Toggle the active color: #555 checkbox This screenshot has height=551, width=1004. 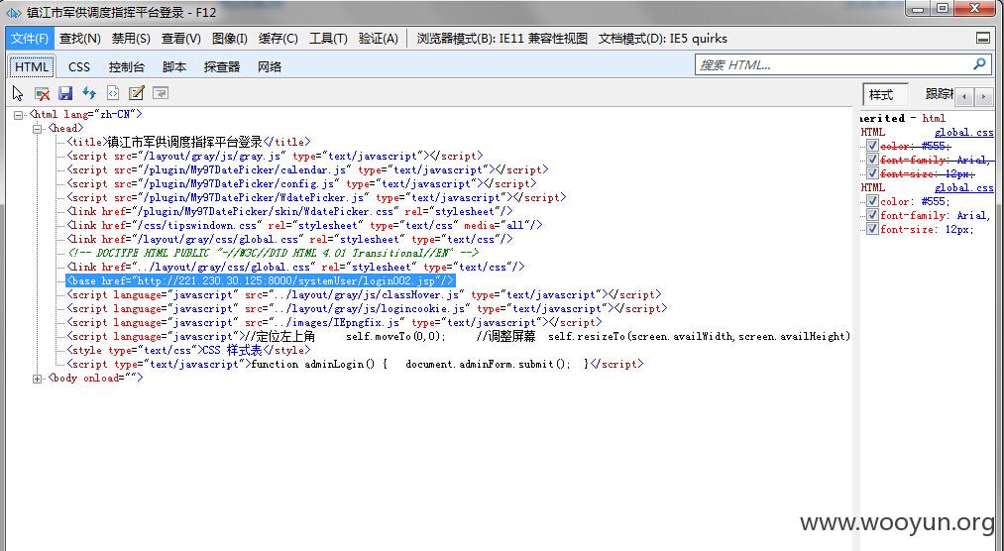click(872, 201)
